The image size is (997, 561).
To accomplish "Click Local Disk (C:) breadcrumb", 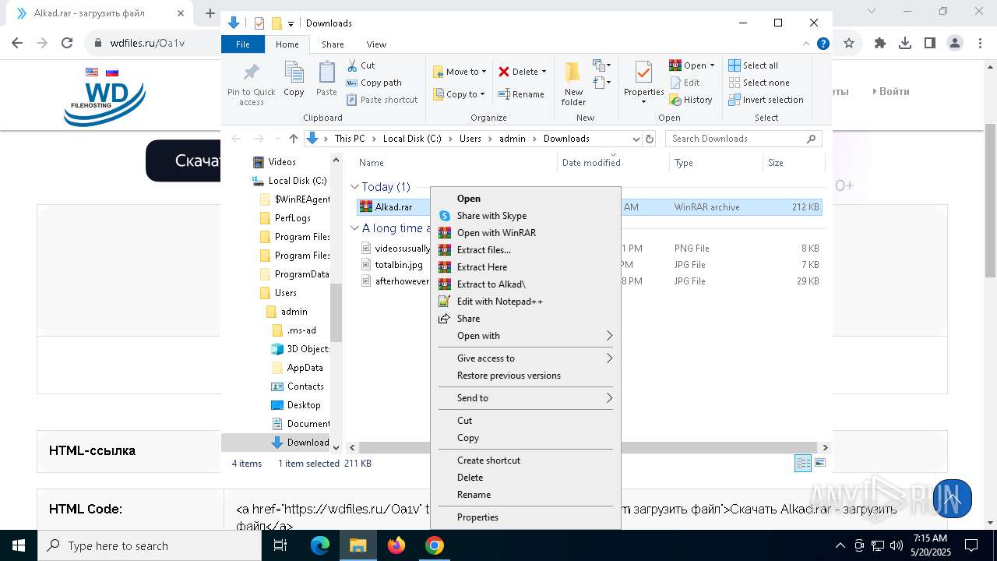I will [x=412, y=139].
